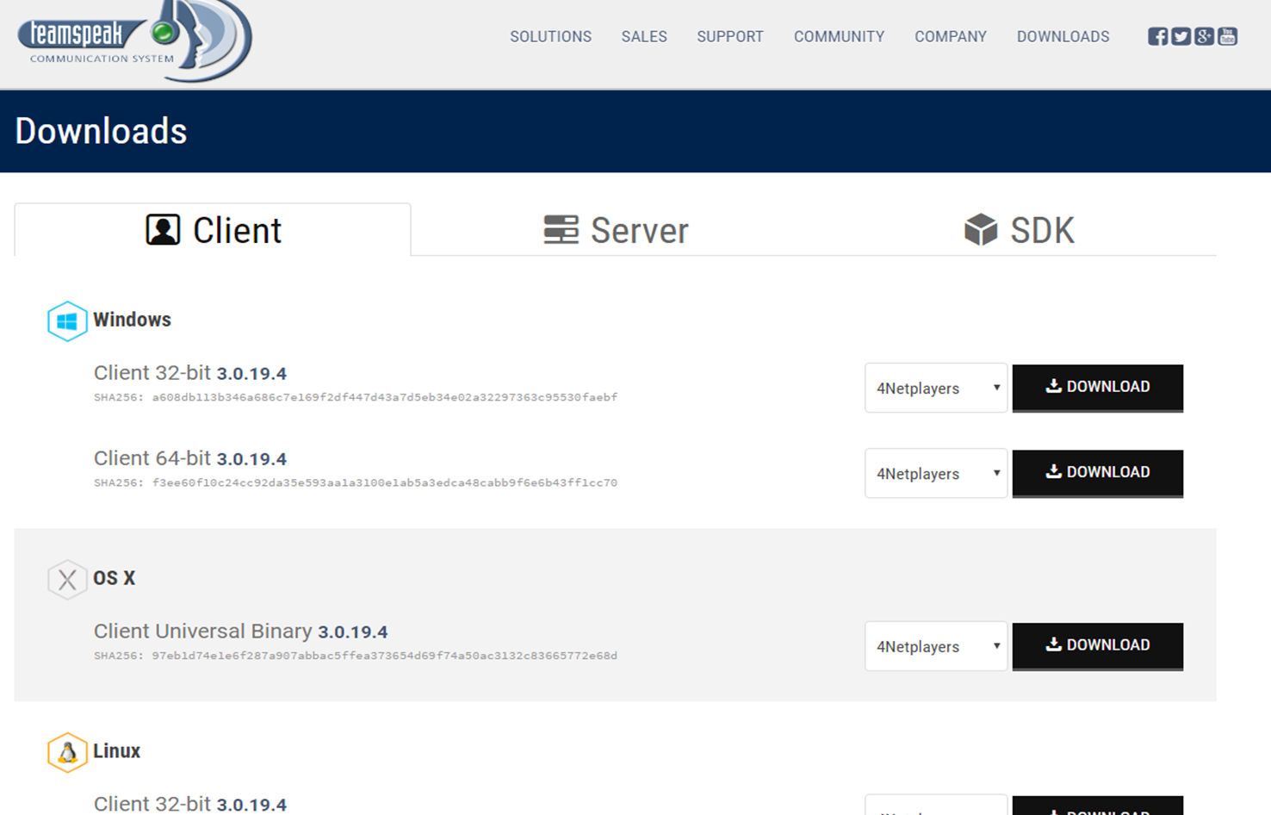The image size is (1271, 815).
Task: Download the OS X Universal Binary client
Action: click(x=1097, y=645)
